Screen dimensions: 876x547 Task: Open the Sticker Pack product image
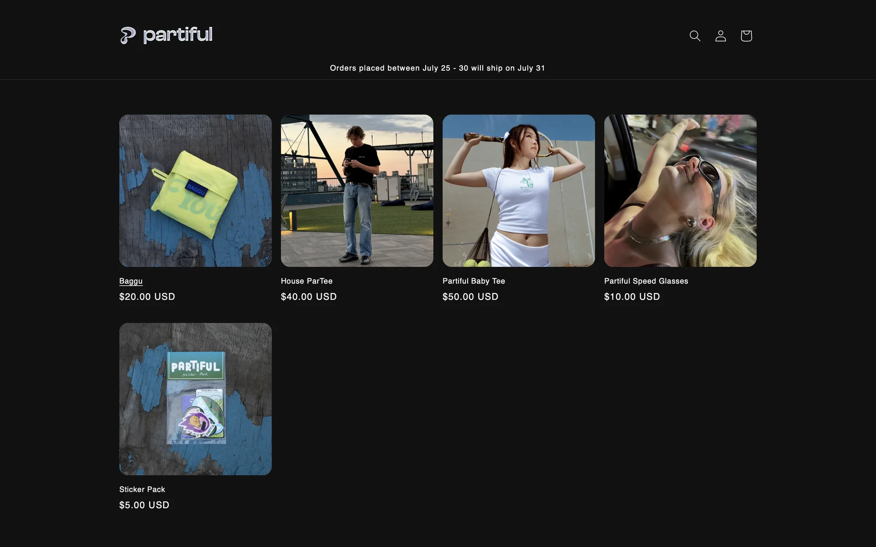pyautogui.click(x=195, y=399)
